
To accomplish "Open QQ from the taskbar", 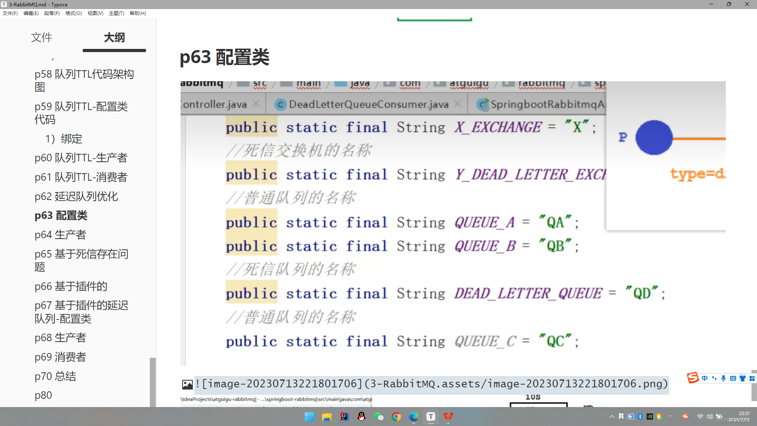I will click(362, 417).
